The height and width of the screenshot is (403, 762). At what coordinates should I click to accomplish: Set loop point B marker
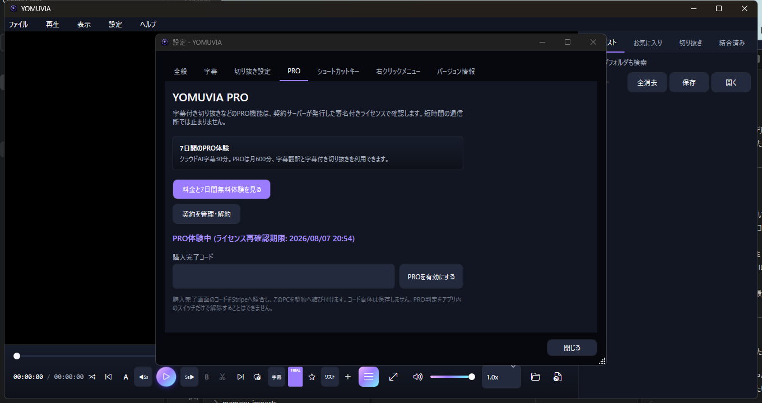tap(206, 377)
